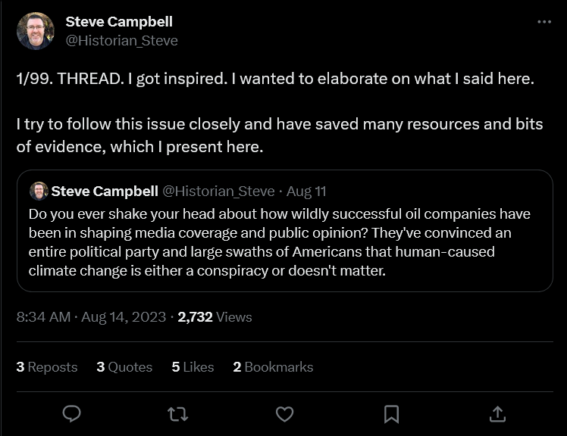This screenshot has width=567, height=436.
Task: Click the repost arrows icon
Action: [x=177, y=413]
